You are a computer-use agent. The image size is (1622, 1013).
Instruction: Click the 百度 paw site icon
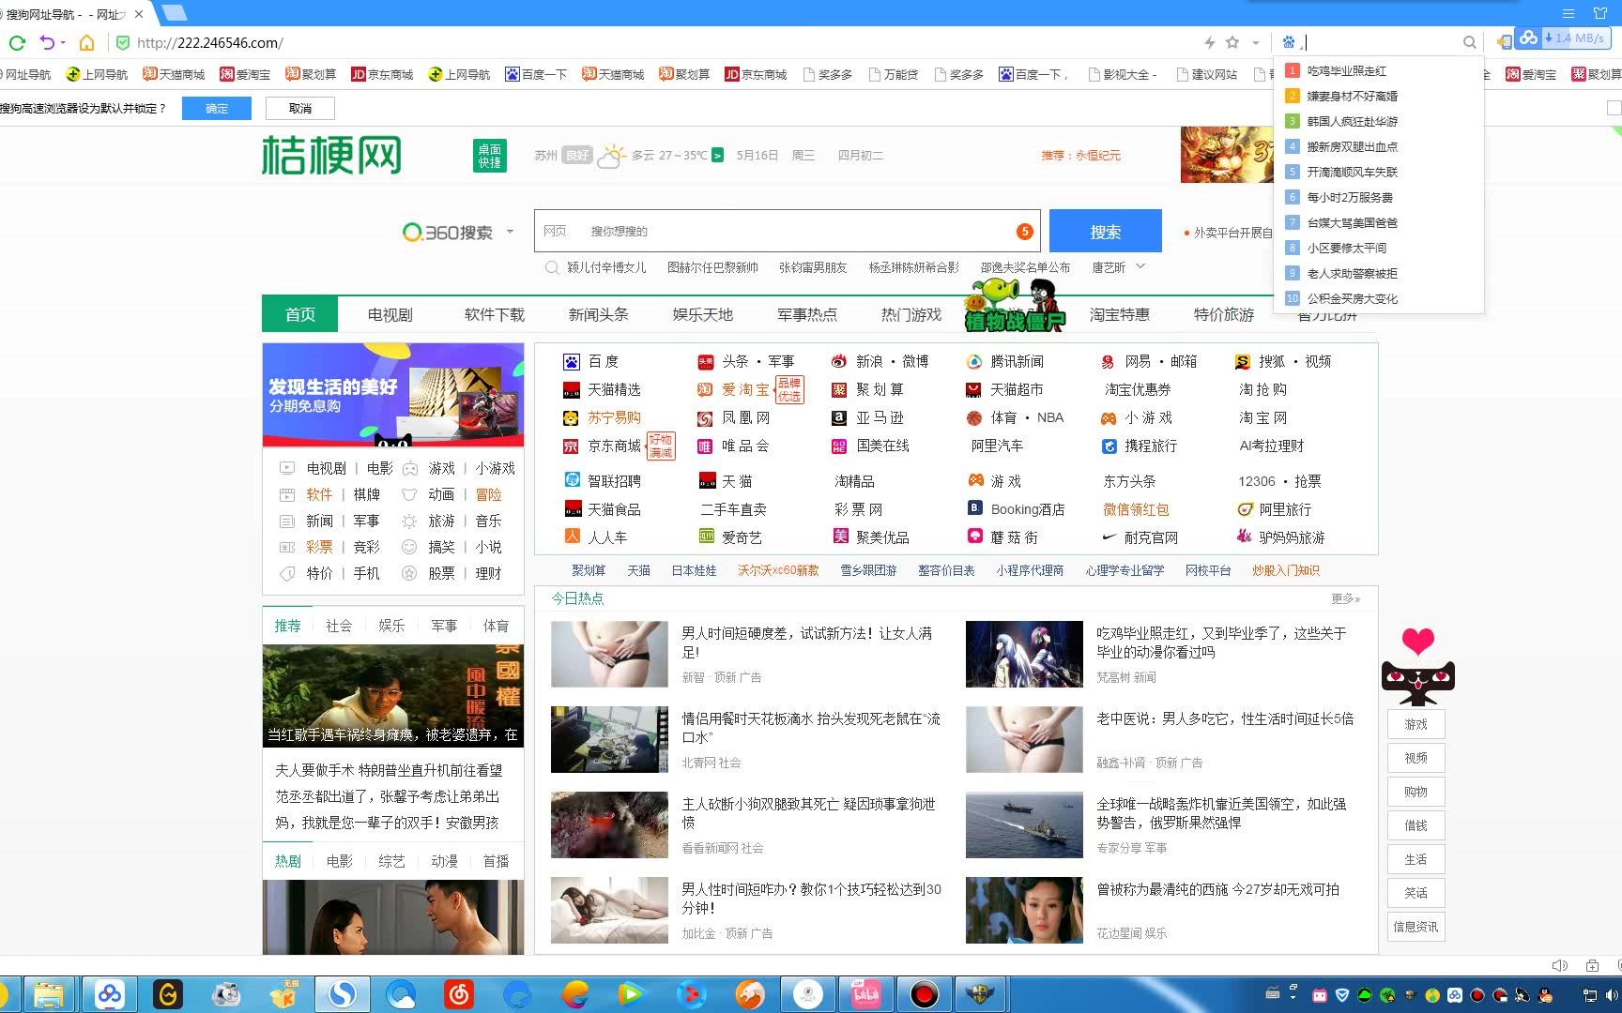pyautogui.click(x=572, y=362)
